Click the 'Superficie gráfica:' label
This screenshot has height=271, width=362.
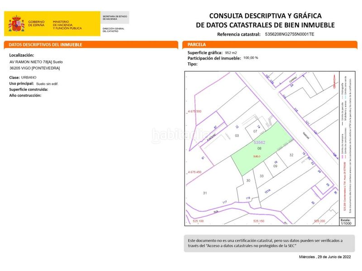tap(205, 53)
